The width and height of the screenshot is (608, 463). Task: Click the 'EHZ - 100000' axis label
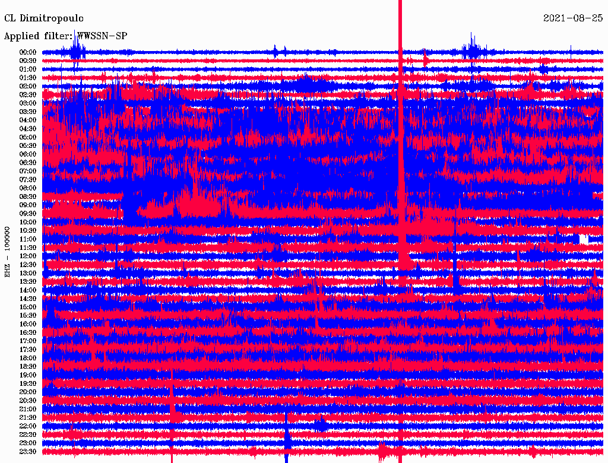pyautogui.click(x=7, y=252)
